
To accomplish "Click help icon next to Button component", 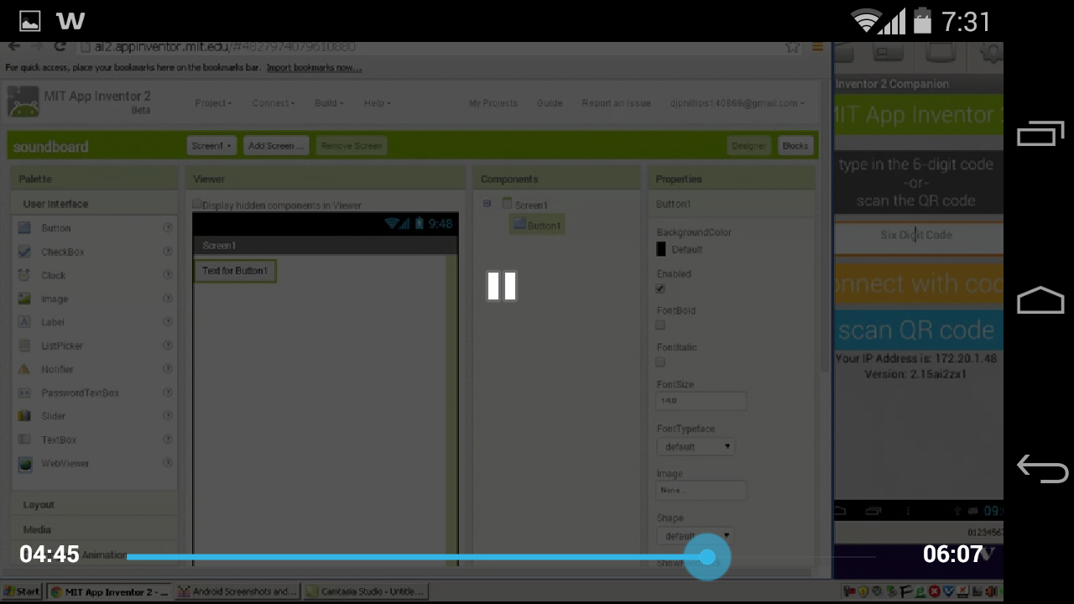I will click(167, 228).
